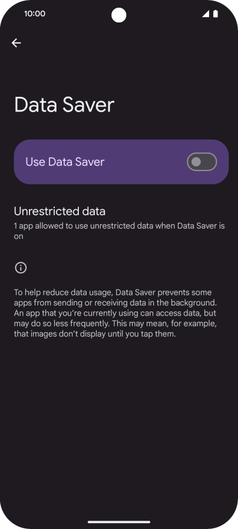Select the 'Use Data Saver' label text
238x529 pixels.
coord(65,162)
